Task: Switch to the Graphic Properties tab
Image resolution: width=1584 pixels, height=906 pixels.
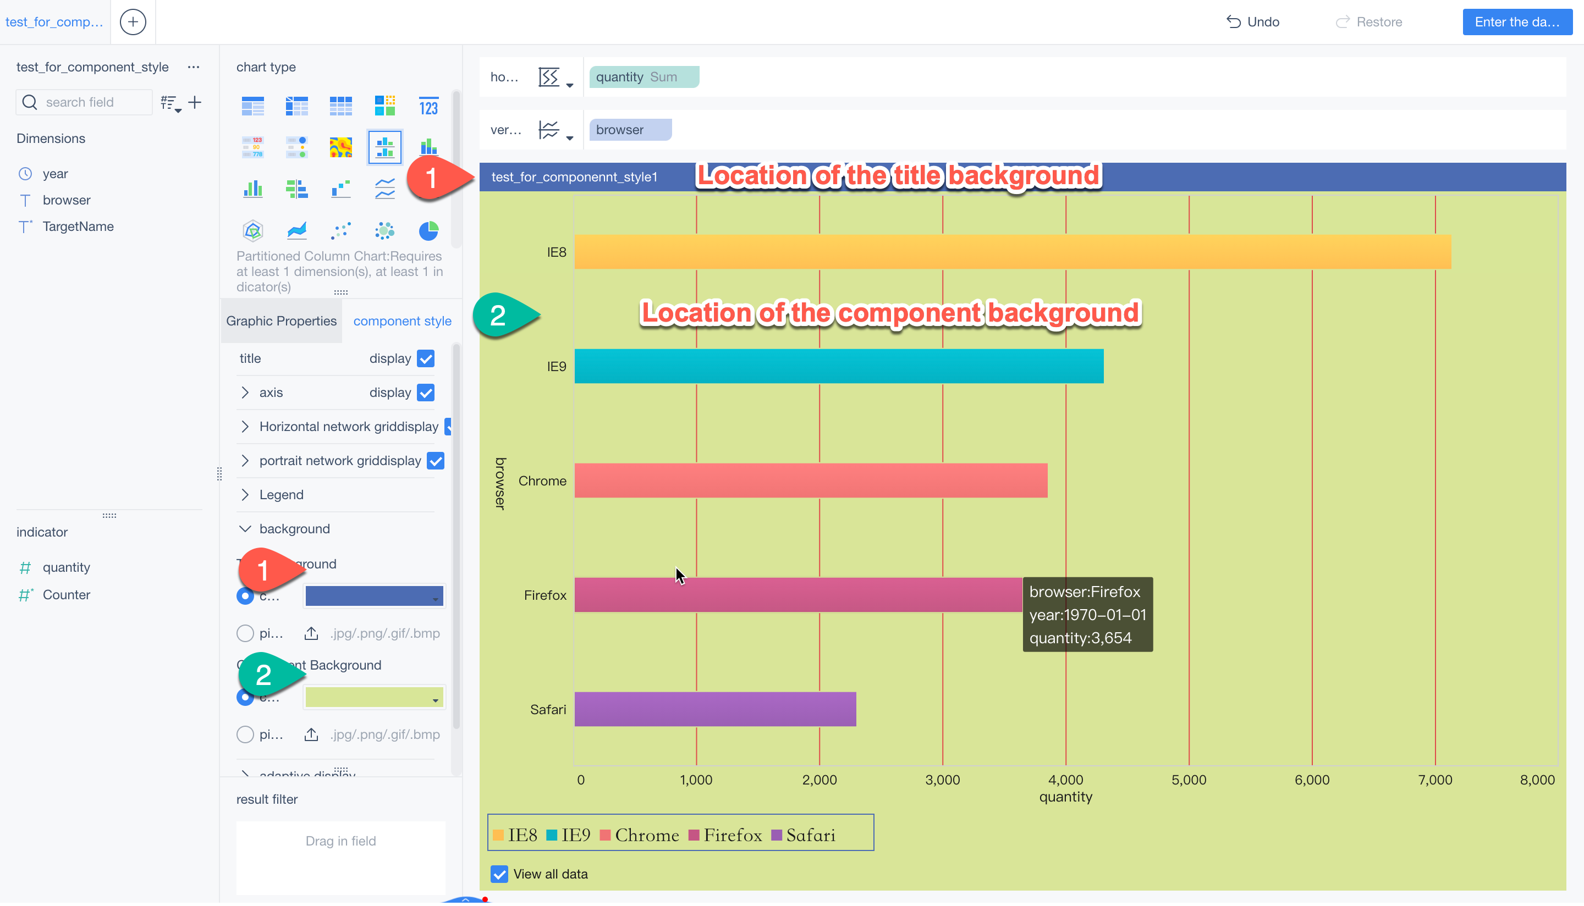Action: (281, 321)
